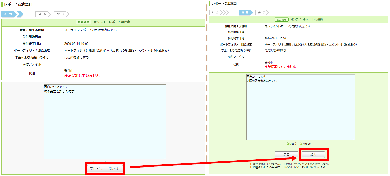Click inside the left comment text area

105,121
